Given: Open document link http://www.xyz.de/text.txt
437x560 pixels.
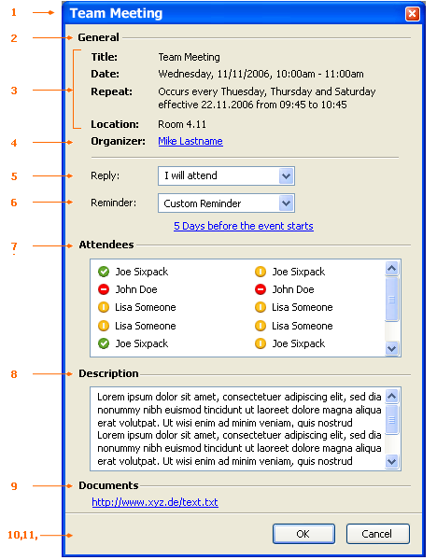Looking at the screenshot, I should 155,502.
